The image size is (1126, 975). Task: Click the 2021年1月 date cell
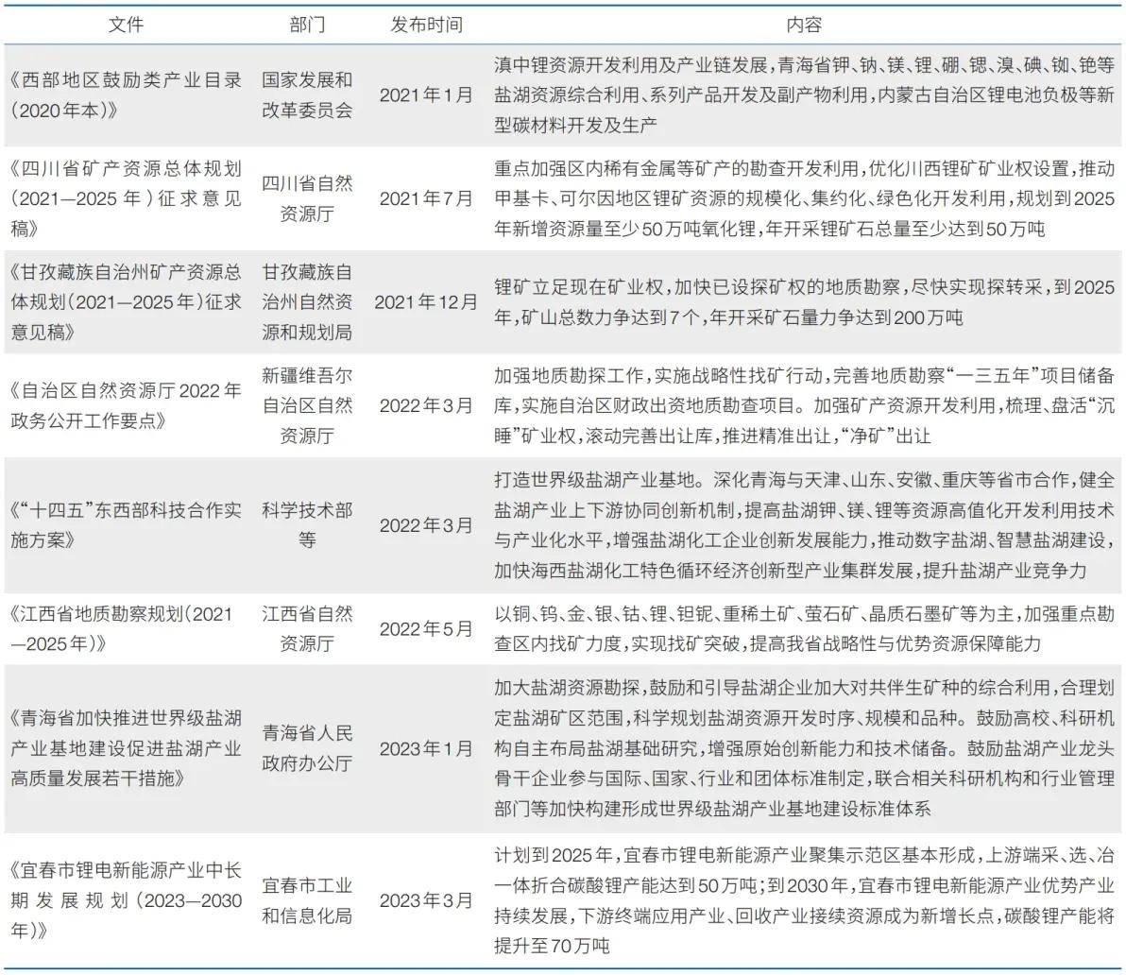(426, 94)
